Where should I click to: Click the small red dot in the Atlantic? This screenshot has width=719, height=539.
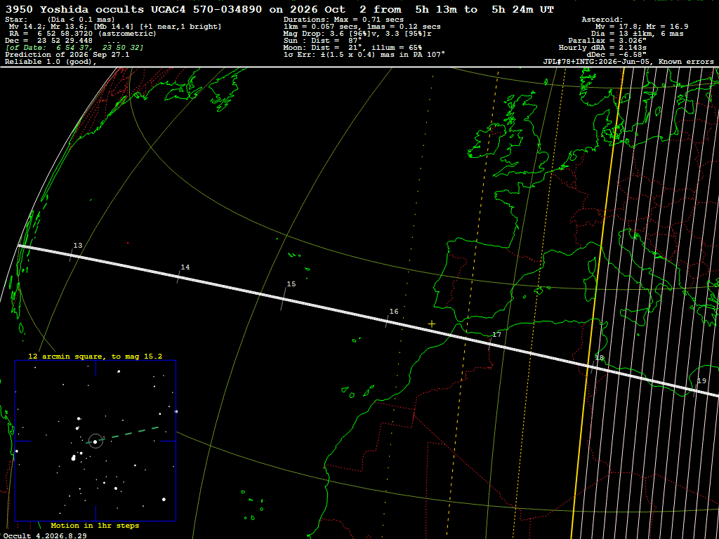[128, 243]
